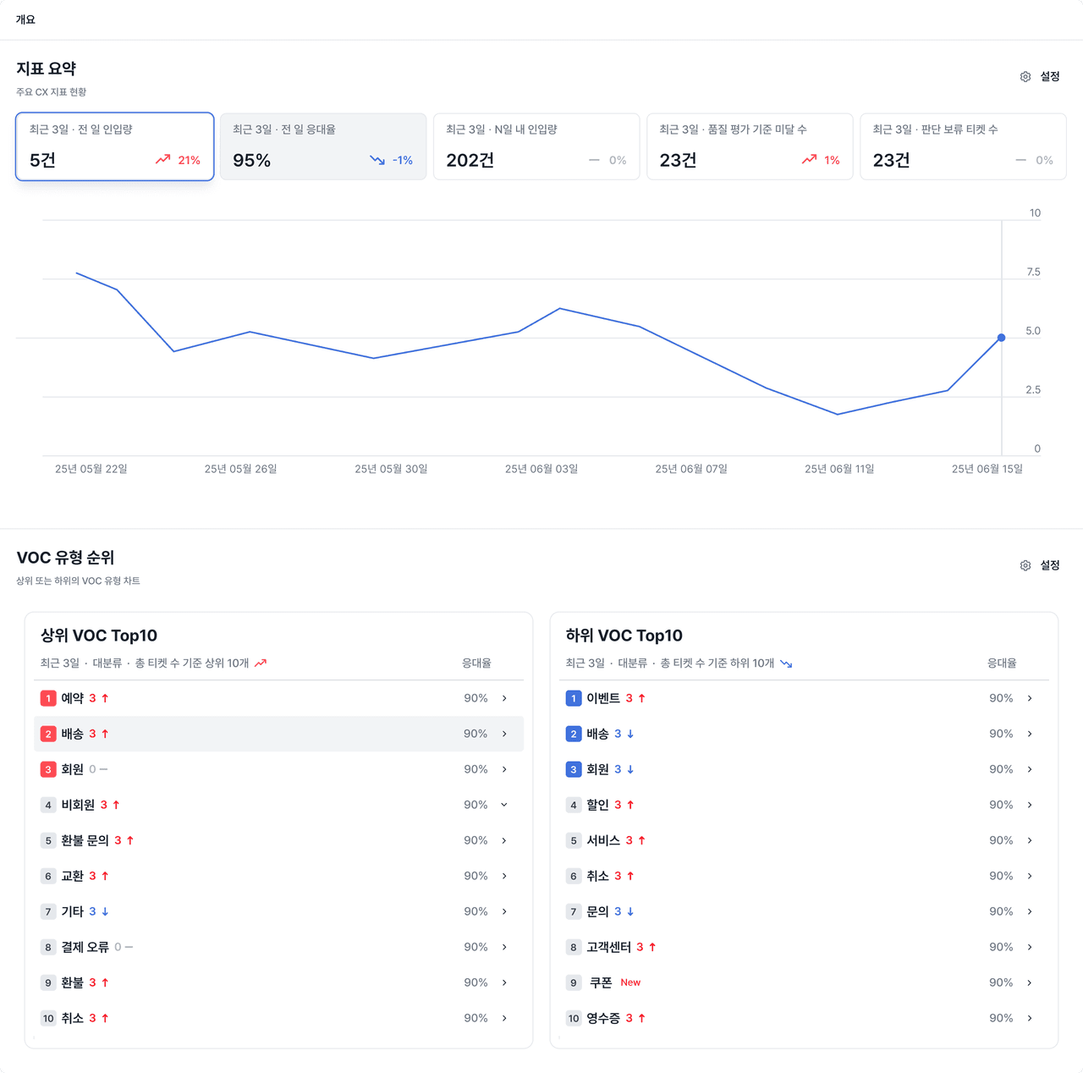Expand the 기타 row chevron
Screen dimensions: 1083x1073
pyautogui.click(x=504, y=911)
